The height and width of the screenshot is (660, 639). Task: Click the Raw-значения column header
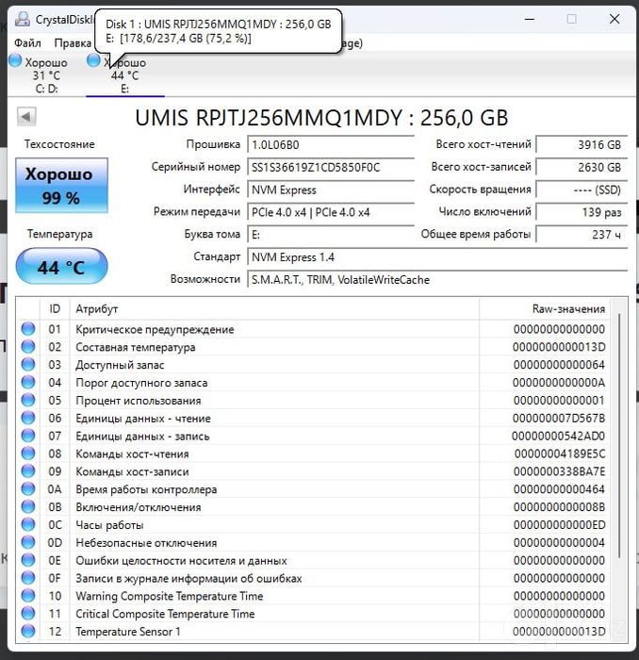point(545,309)
